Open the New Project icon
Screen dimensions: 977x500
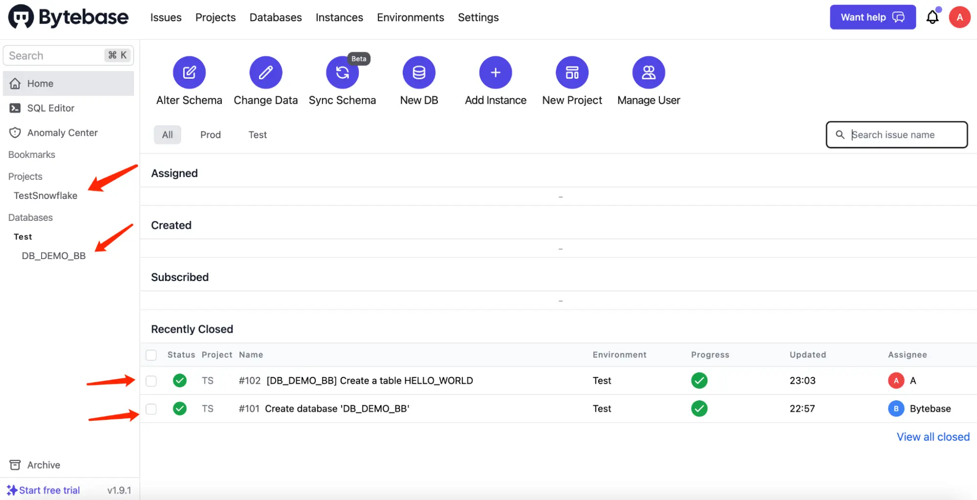click(x=572, y=72)
